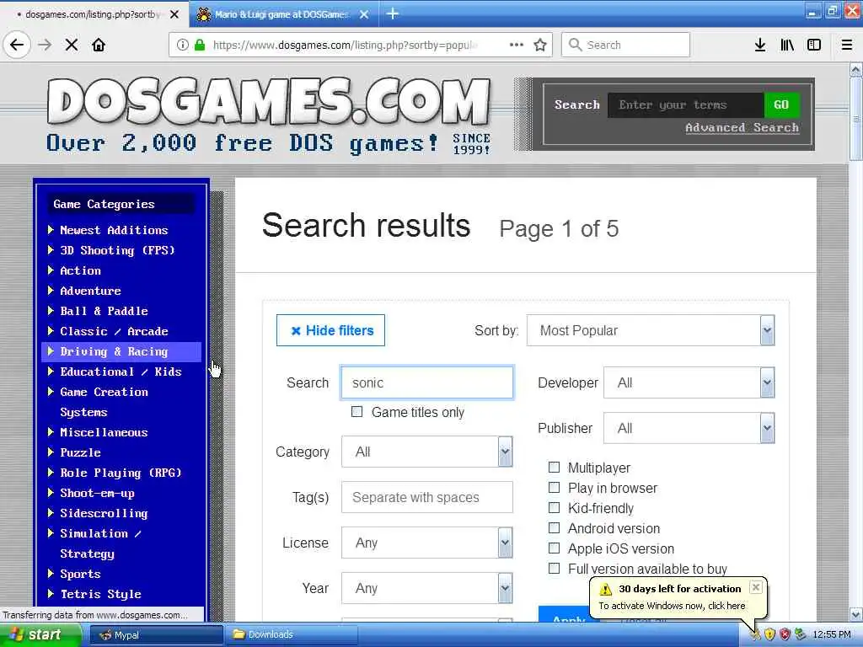
Task: Switch to Mypal taskbar button
Action: point(156,635)
